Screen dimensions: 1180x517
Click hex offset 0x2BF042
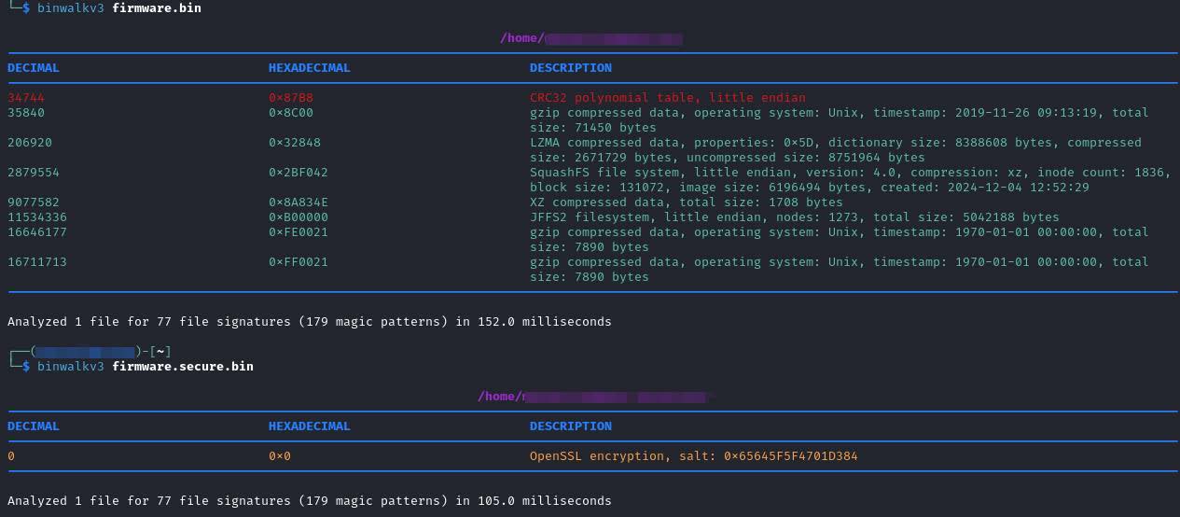pyautogui.click(x=298, y=172)
